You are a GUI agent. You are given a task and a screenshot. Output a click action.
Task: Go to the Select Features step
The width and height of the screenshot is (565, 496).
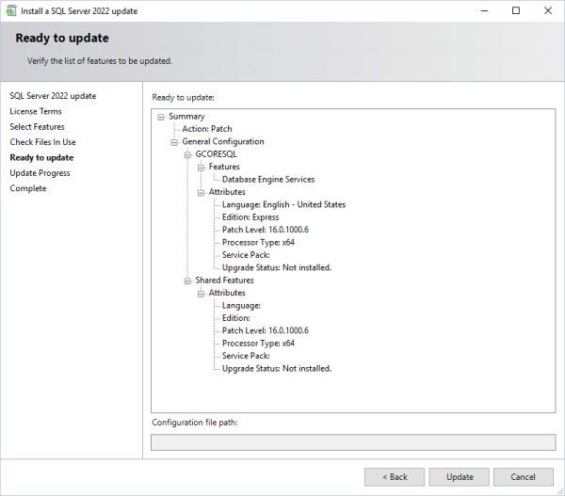point(37,127)
